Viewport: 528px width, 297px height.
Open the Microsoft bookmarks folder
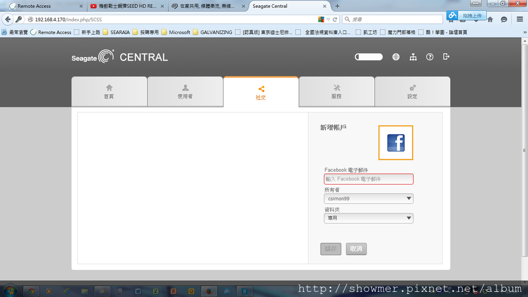pos(176,32)
